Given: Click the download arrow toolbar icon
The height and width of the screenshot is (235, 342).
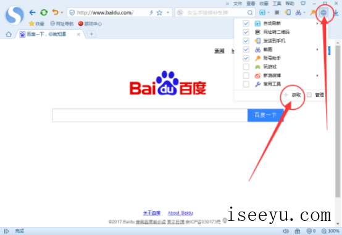Looking at the screenshot, I should coord(336,12).
